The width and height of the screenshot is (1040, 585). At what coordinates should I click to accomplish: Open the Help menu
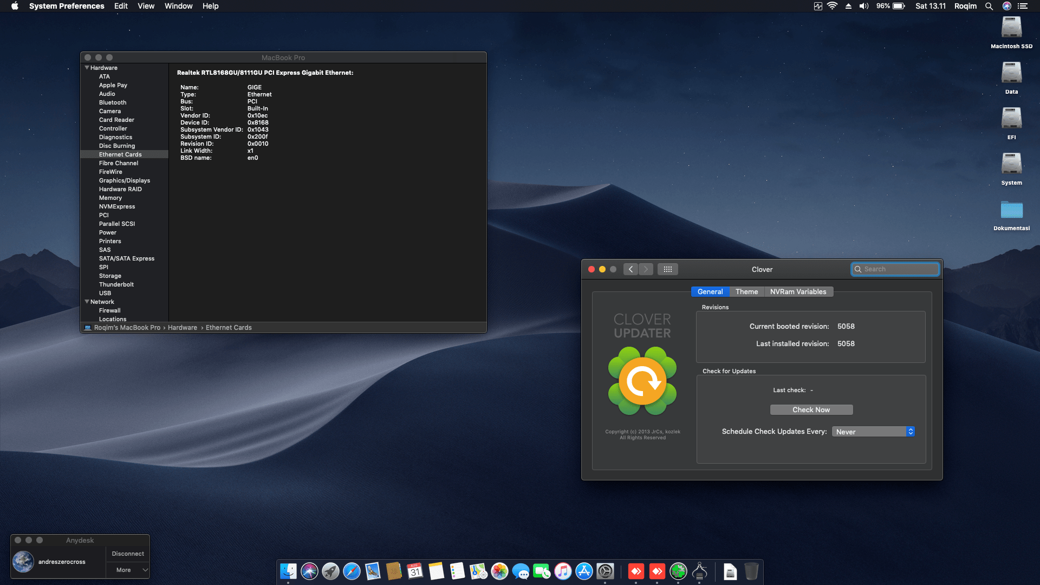pos(210,6)
